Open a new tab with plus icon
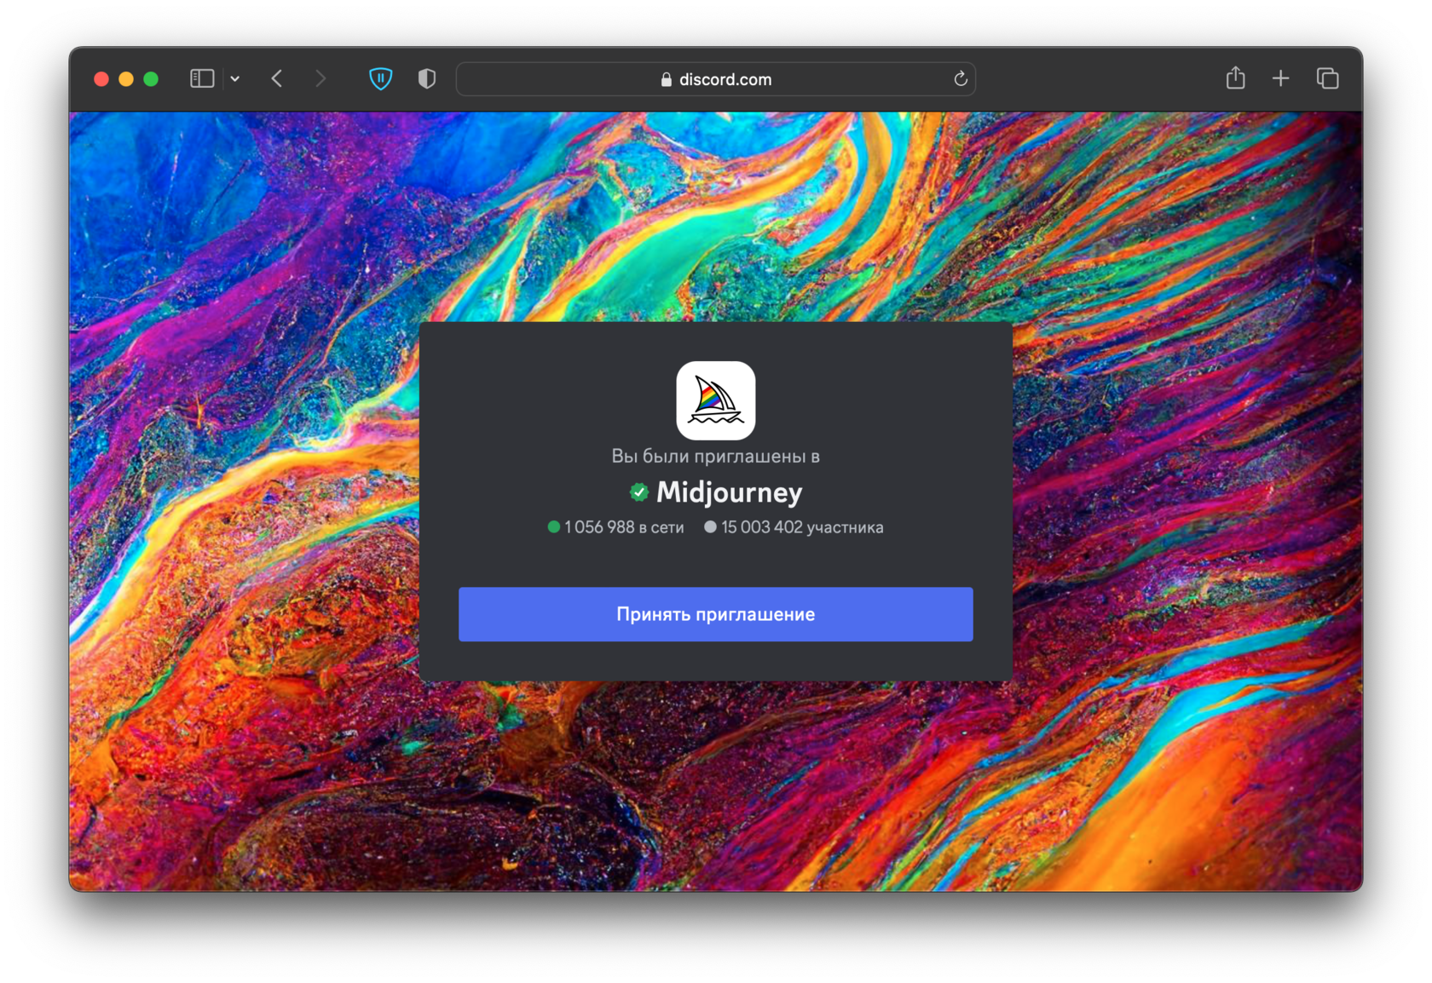This screenshot has width=1432, height=983. [x=1280, y=79]
